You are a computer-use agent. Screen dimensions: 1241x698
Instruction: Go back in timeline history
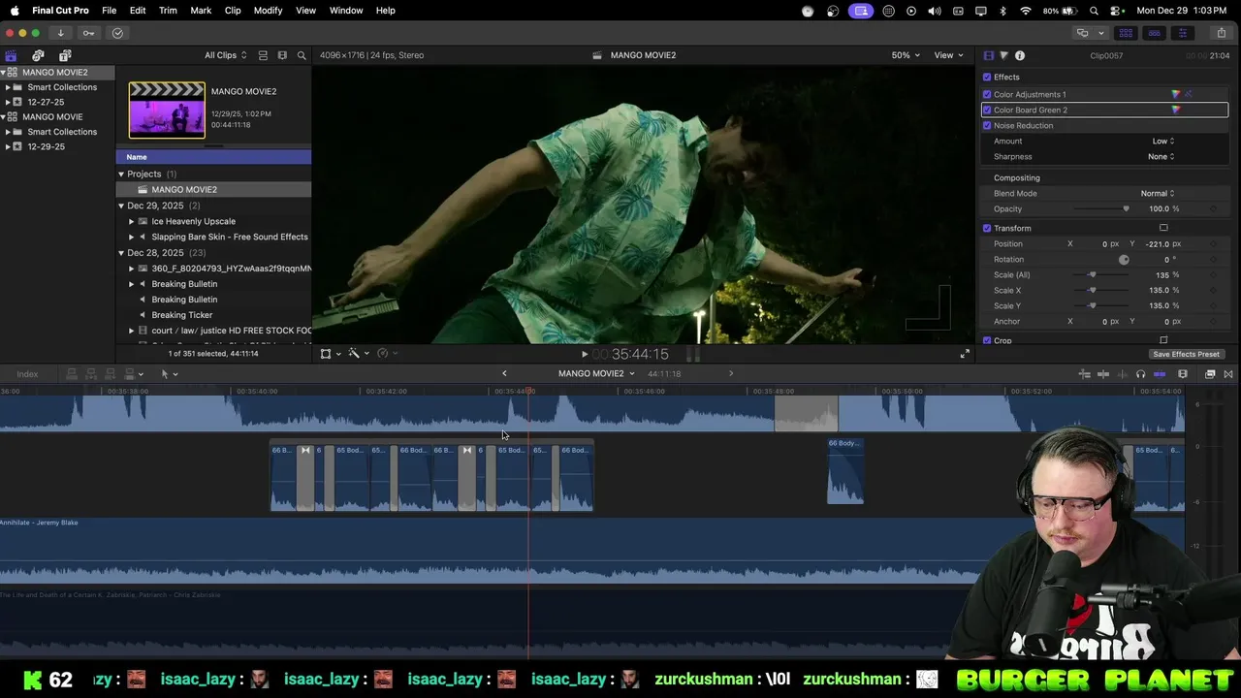tap(504, 373)
